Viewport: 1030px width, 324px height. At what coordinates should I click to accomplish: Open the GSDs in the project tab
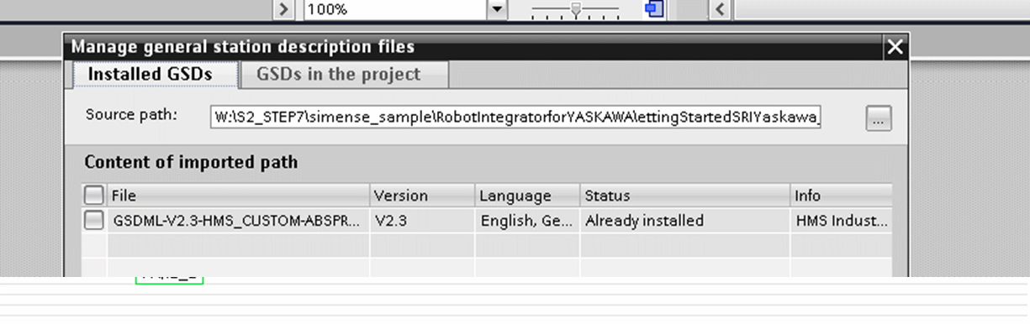click(340, 74)
